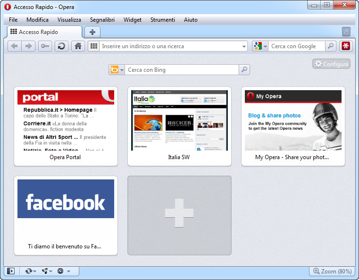Click the Cerca con Bing search field

coord(182,70)
